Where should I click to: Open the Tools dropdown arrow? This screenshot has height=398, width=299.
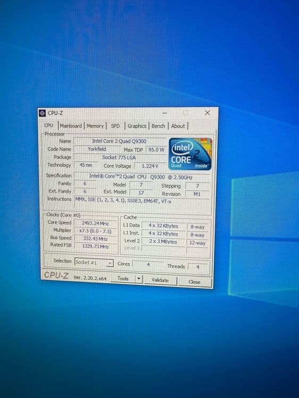click(139, 278)
